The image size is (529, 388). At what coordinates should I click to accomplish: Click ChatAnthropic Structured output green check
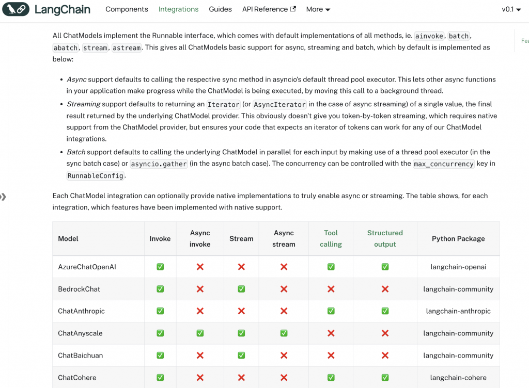(x=385, y=311)
